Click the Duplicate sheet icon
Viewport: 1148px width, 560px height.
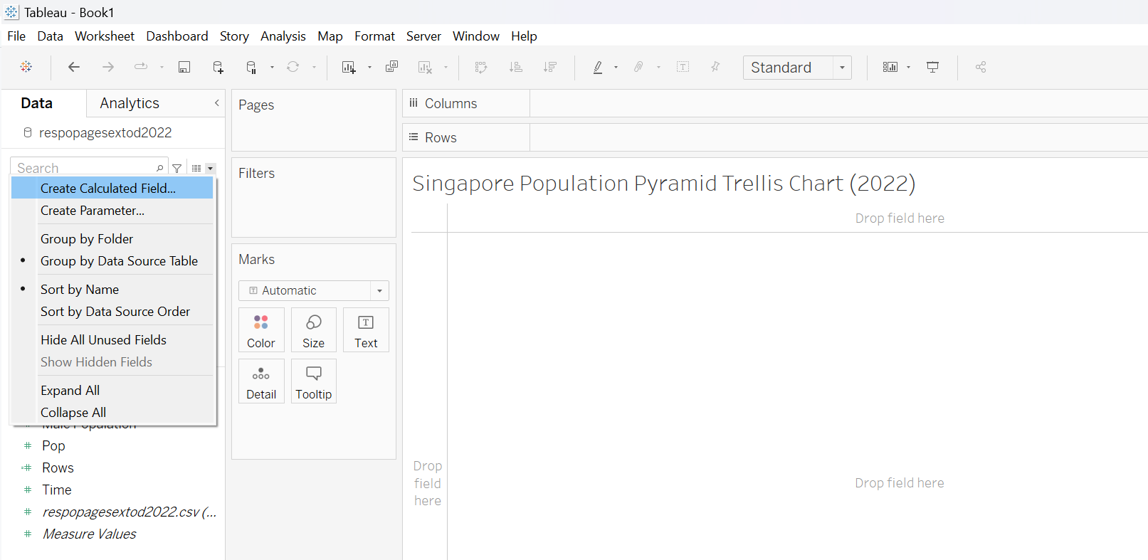tap(391, 67)
